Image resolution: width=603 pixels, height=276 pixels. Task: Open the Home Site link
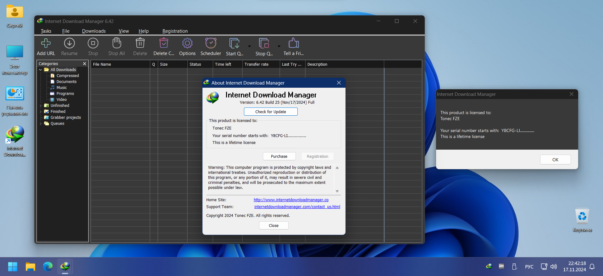(291, 200)
